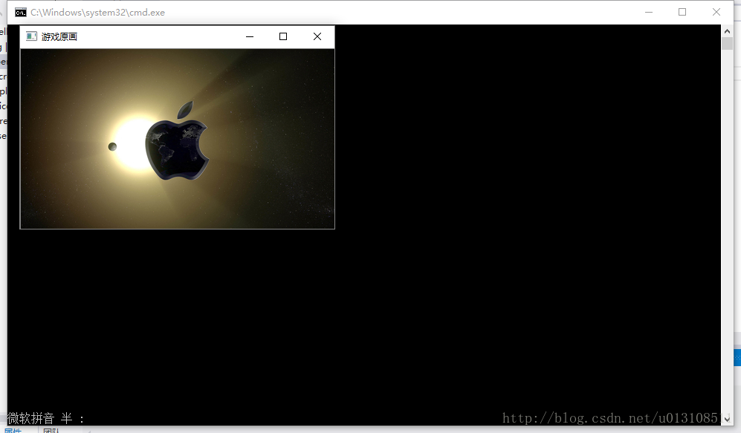The width and height of the screenshot is (741, 433).
Task: Minimize the cmd.exe console window
Action: point(649,13)
